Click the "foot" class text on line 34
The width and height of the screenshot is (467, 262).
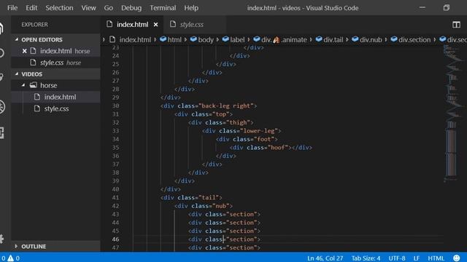(x=264, y=139)
